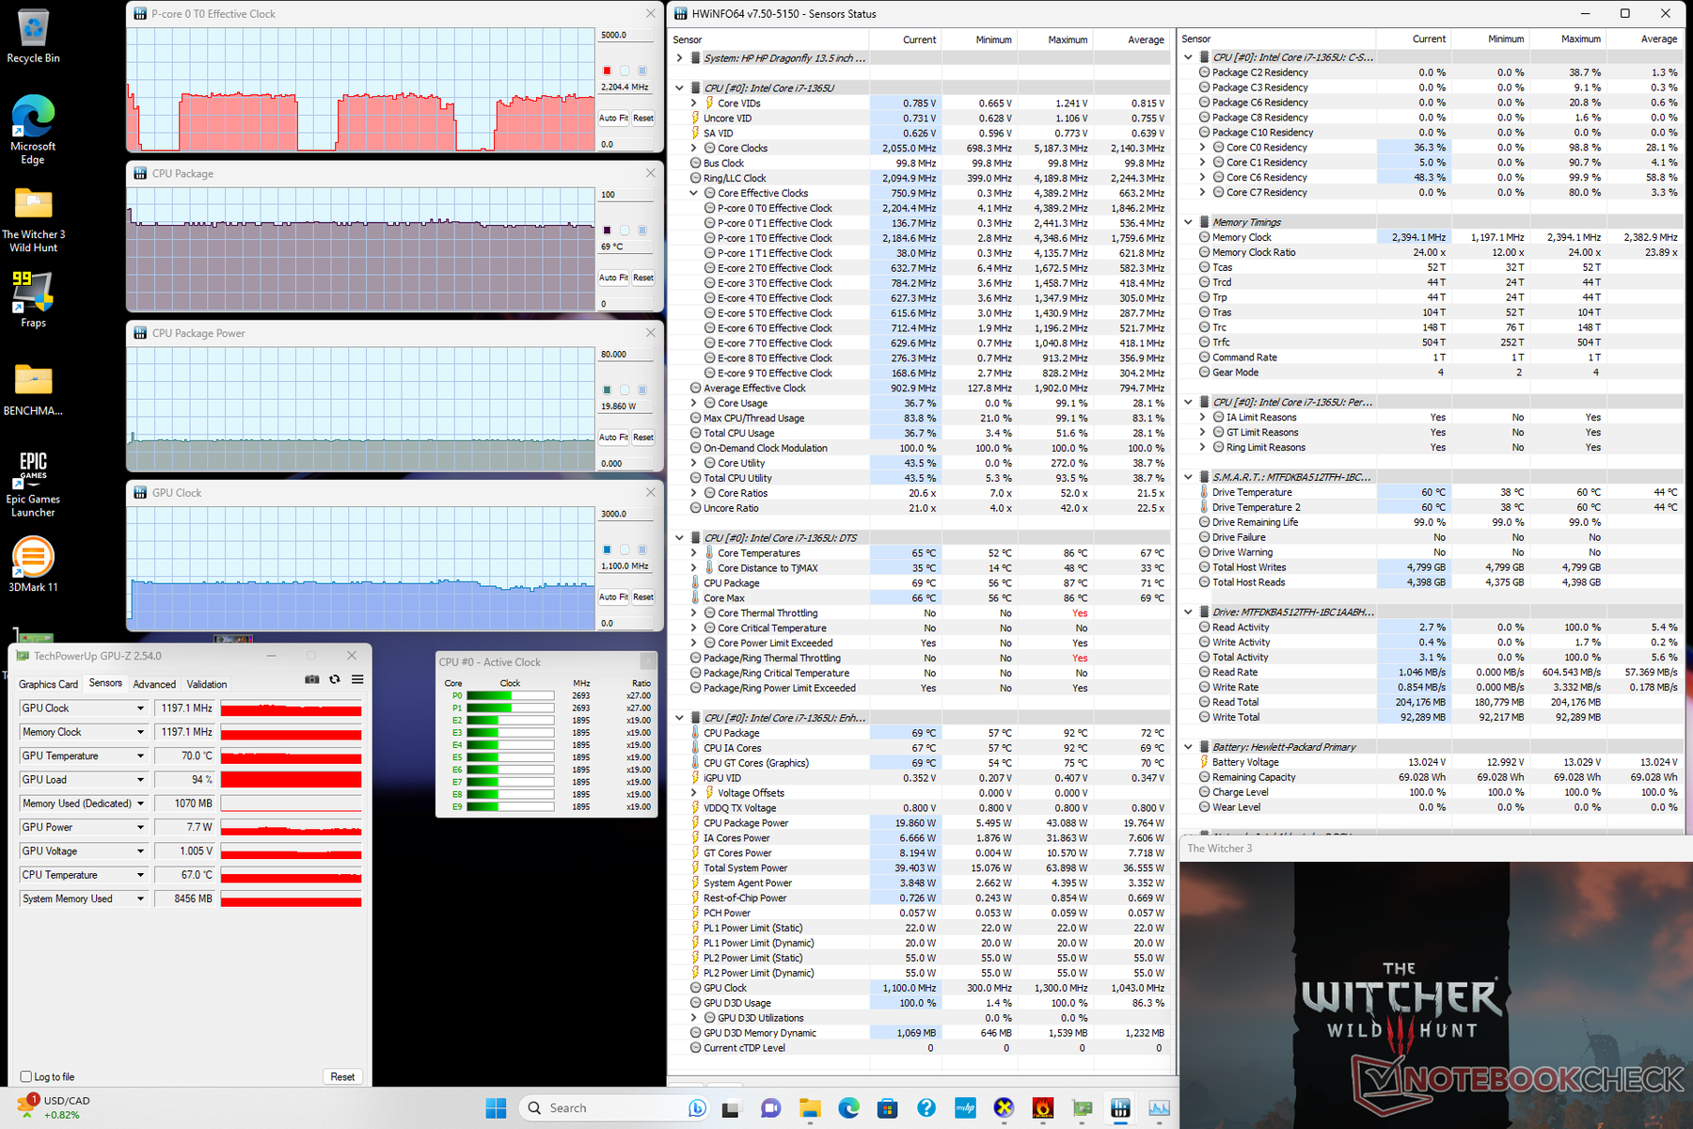Launch Fraps from the desktop

(33, 299)
